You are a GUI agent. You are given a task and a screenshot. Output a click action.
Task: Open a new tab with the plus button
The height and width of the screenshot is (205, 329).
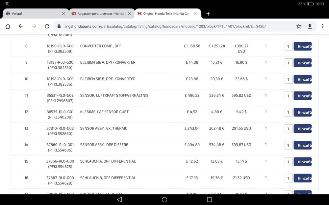pyautogui.click(x=208, y=14)
